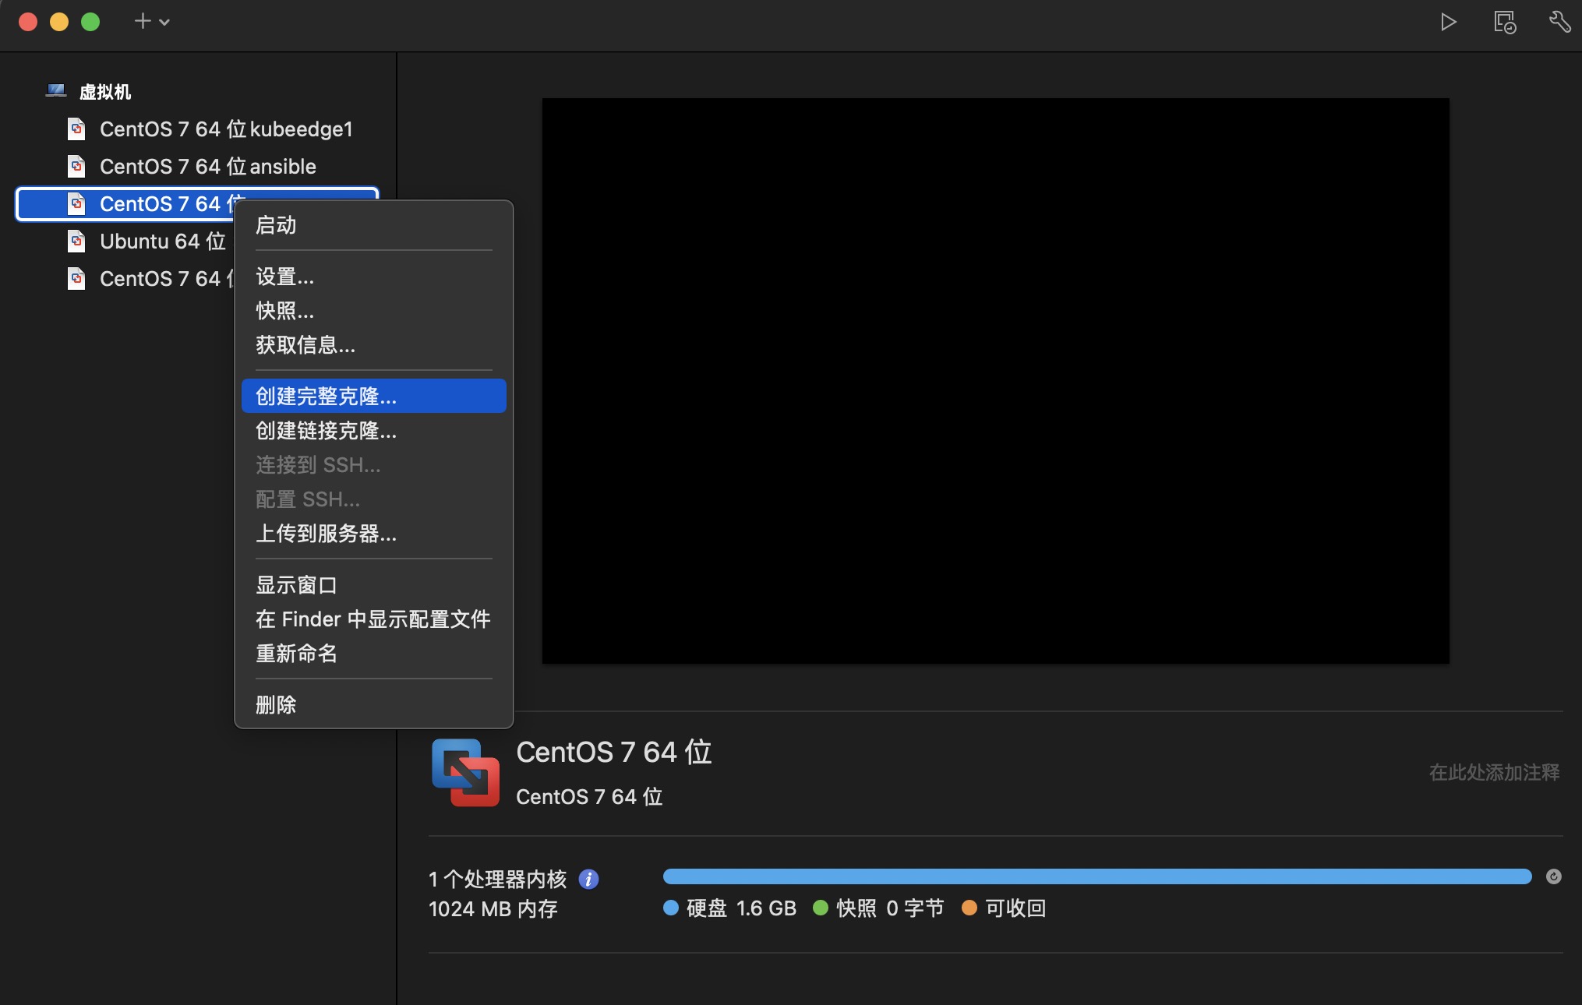Choose 上传到服务器... menu entry
Screen dimensions: 1582x1005
coord(374,534)
